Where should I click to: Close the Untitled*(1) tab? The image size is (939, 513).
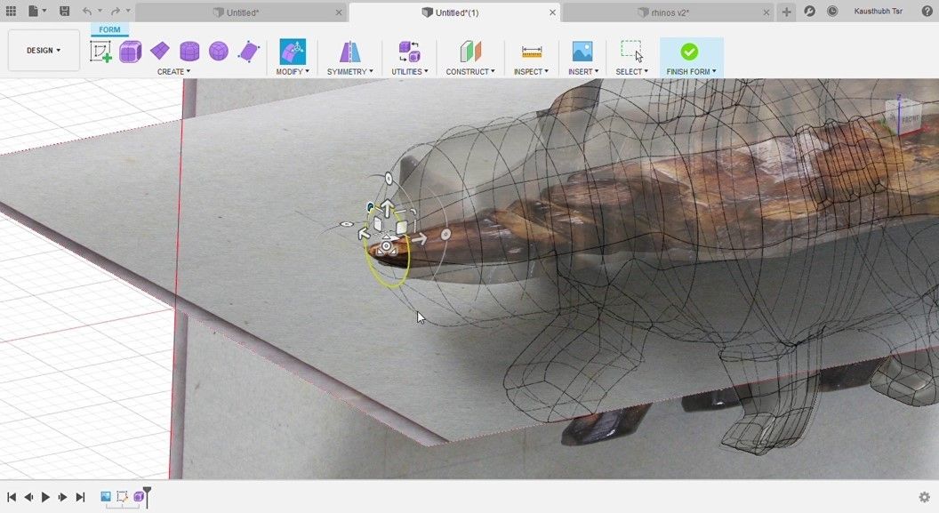click(x=552, y=12)
